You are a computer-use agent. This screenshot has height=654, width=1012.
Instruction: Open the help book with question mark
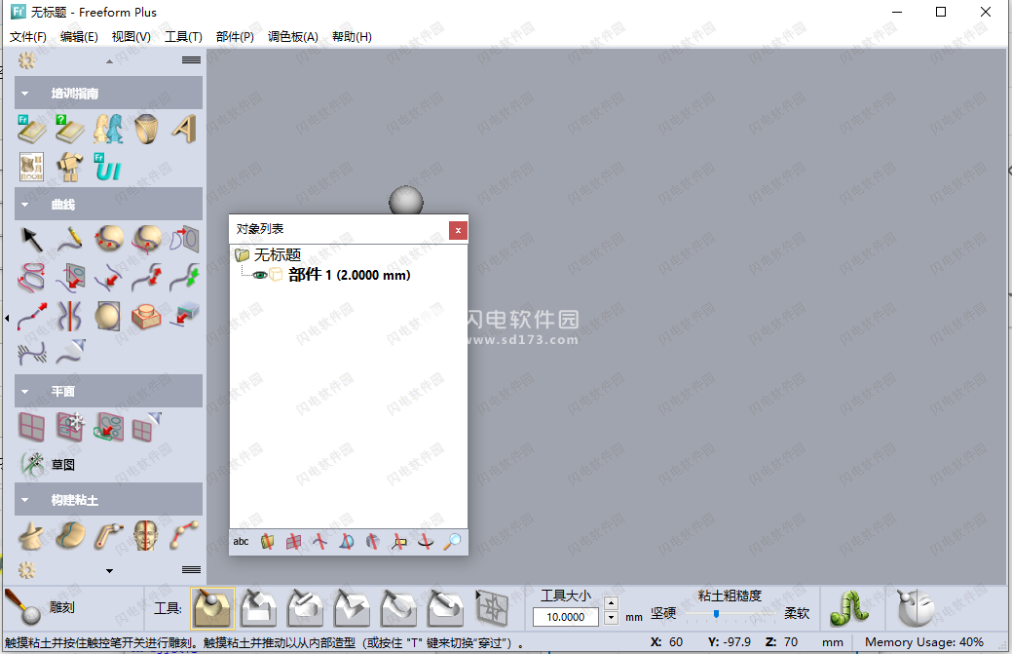click(x=70, y=129)
